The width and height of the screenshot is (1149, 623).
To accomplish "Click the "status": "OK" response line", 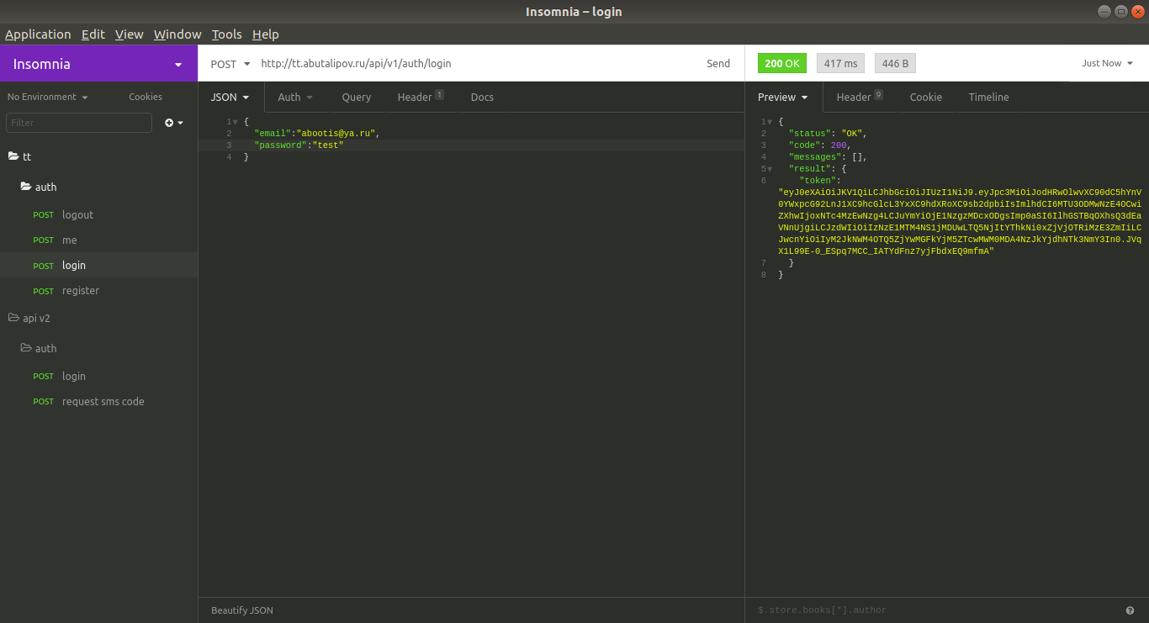I will [828, 134].
